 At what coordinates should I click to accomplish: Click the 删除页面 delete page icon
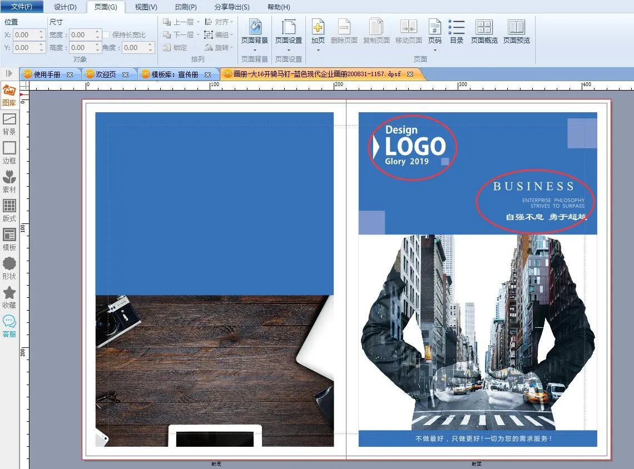coord(344,27)
